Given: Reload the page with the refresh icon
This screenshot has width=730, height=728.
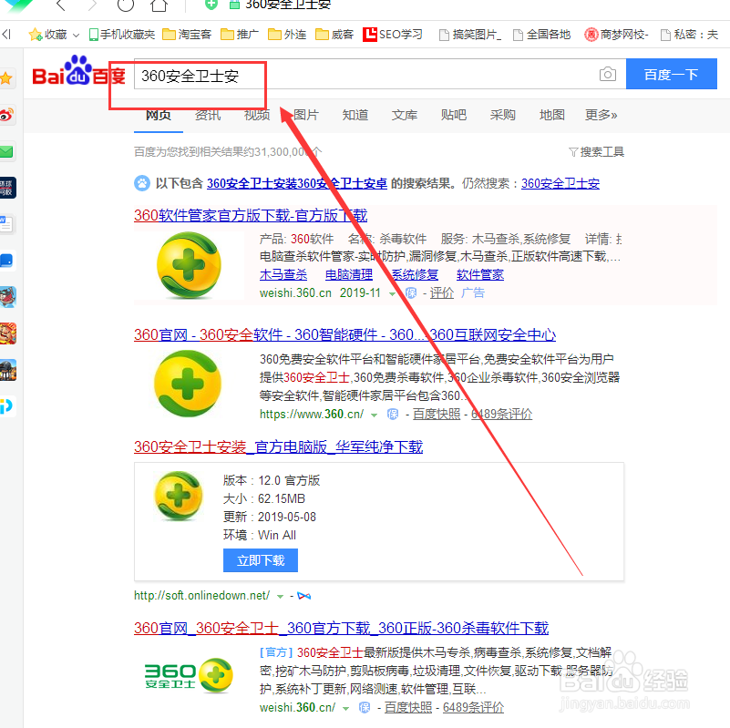Looking at the screenshot, I should point(125,5).
